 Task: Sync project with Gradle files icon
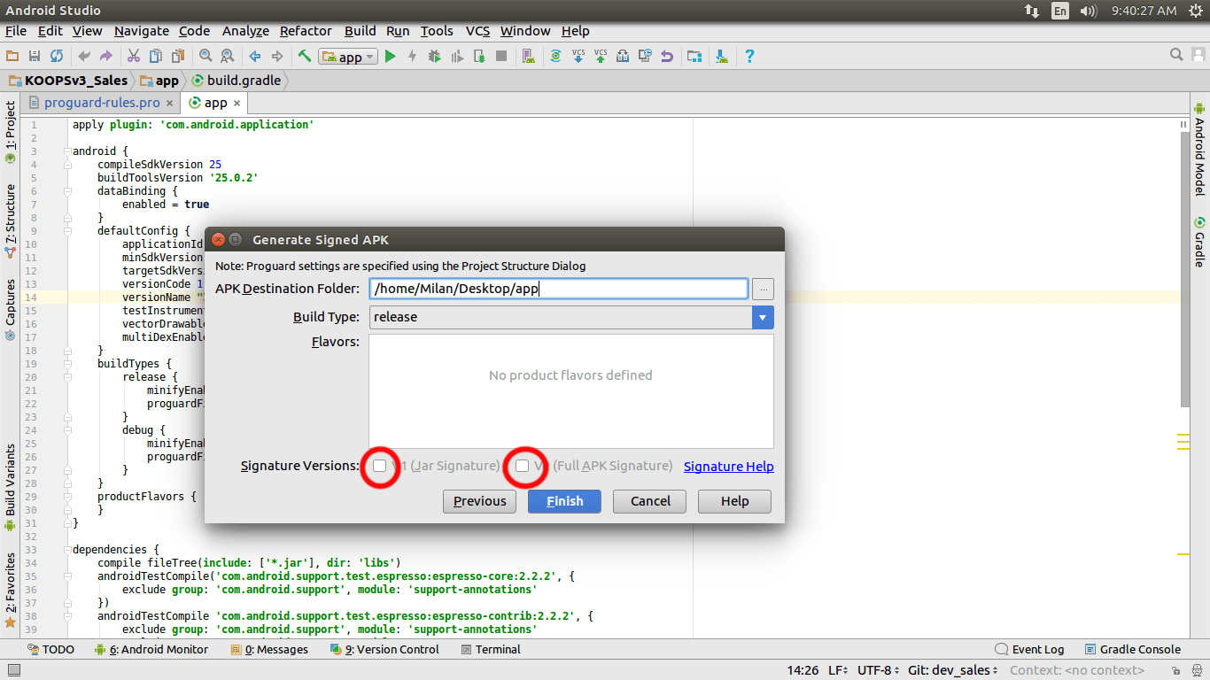[x=555, y=55]
